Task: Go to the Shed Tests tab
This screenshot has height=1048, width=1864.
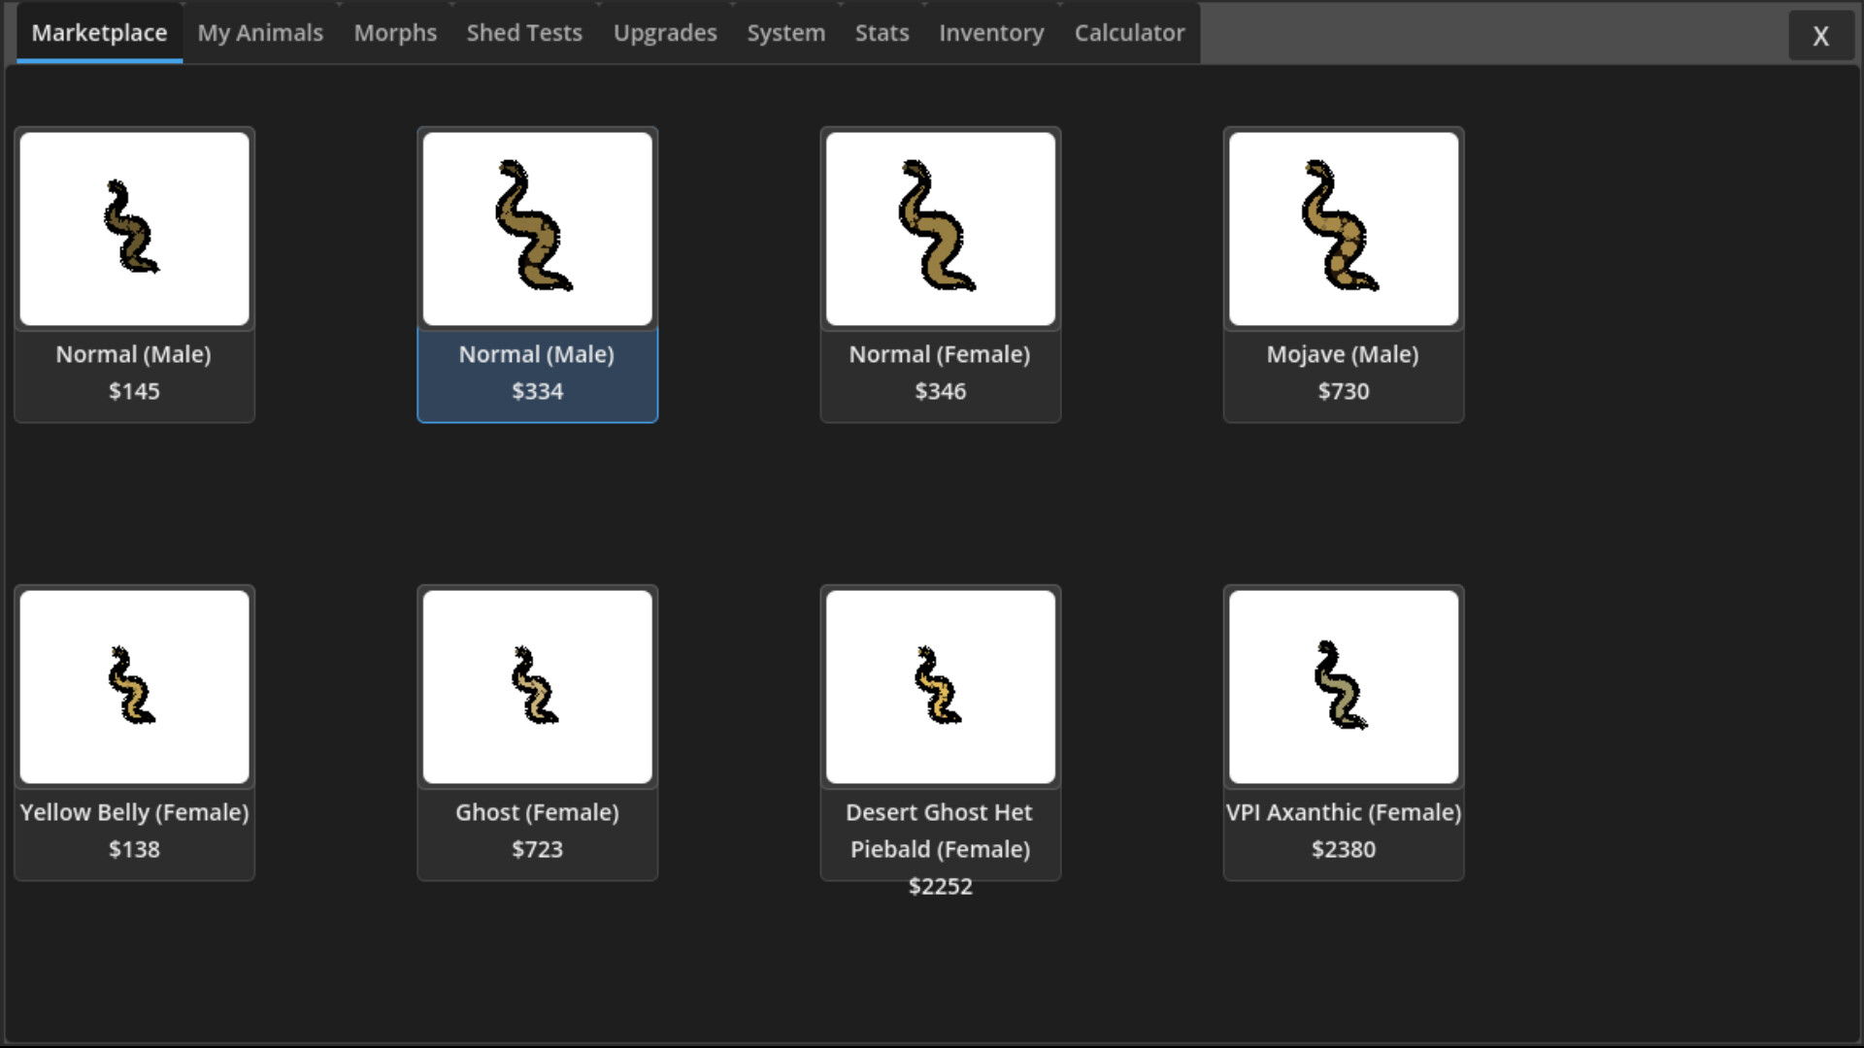Action: click(524, 33)
